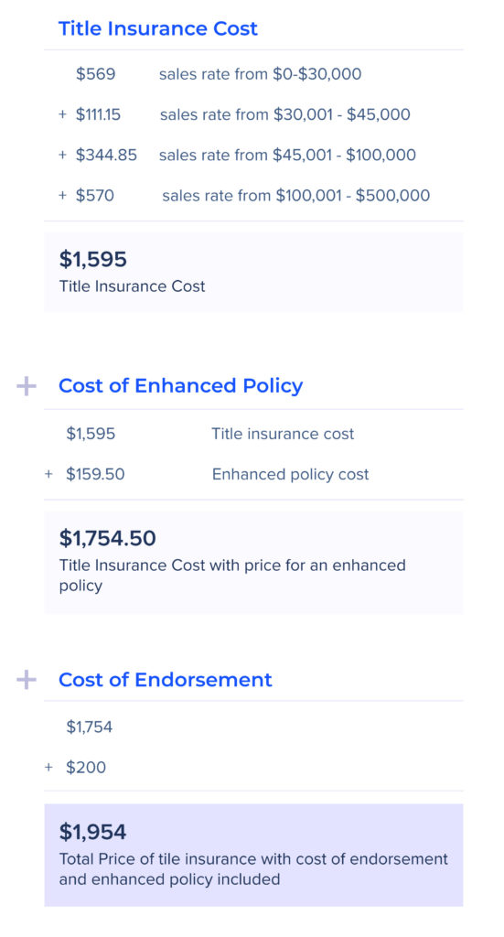Click the Title Insurance Cost heading
504x937 pixels.
pos(157,28)
